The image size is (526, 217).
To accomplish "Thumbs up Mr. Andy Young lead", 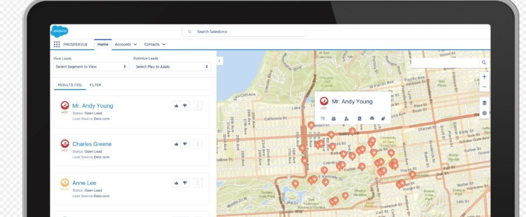I will click(x=176, y=106).
